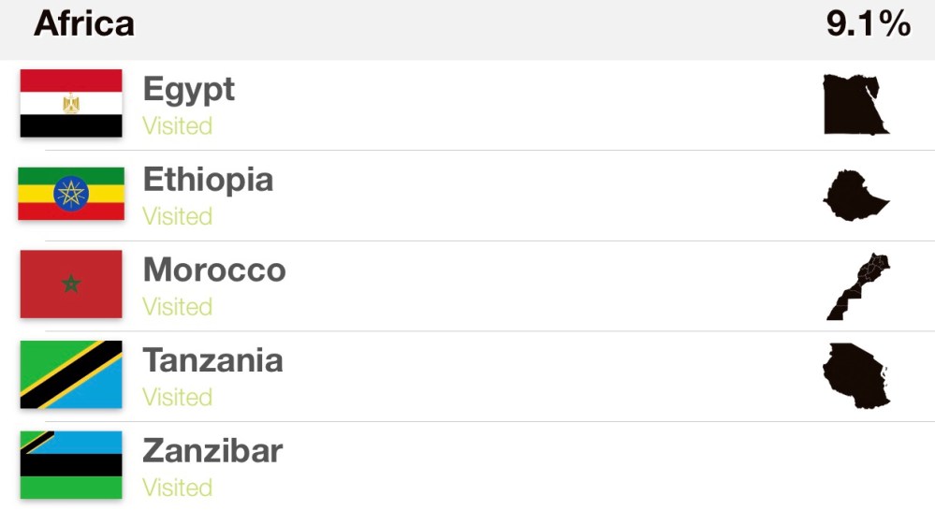Select the Egypt country name
Screen dimensions: 935x511
tap(188, 90)
